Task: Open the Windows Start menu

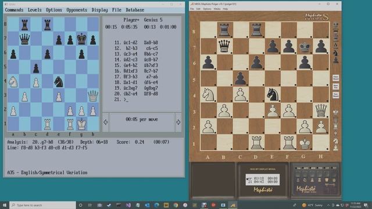Action: tap(5, 205)
